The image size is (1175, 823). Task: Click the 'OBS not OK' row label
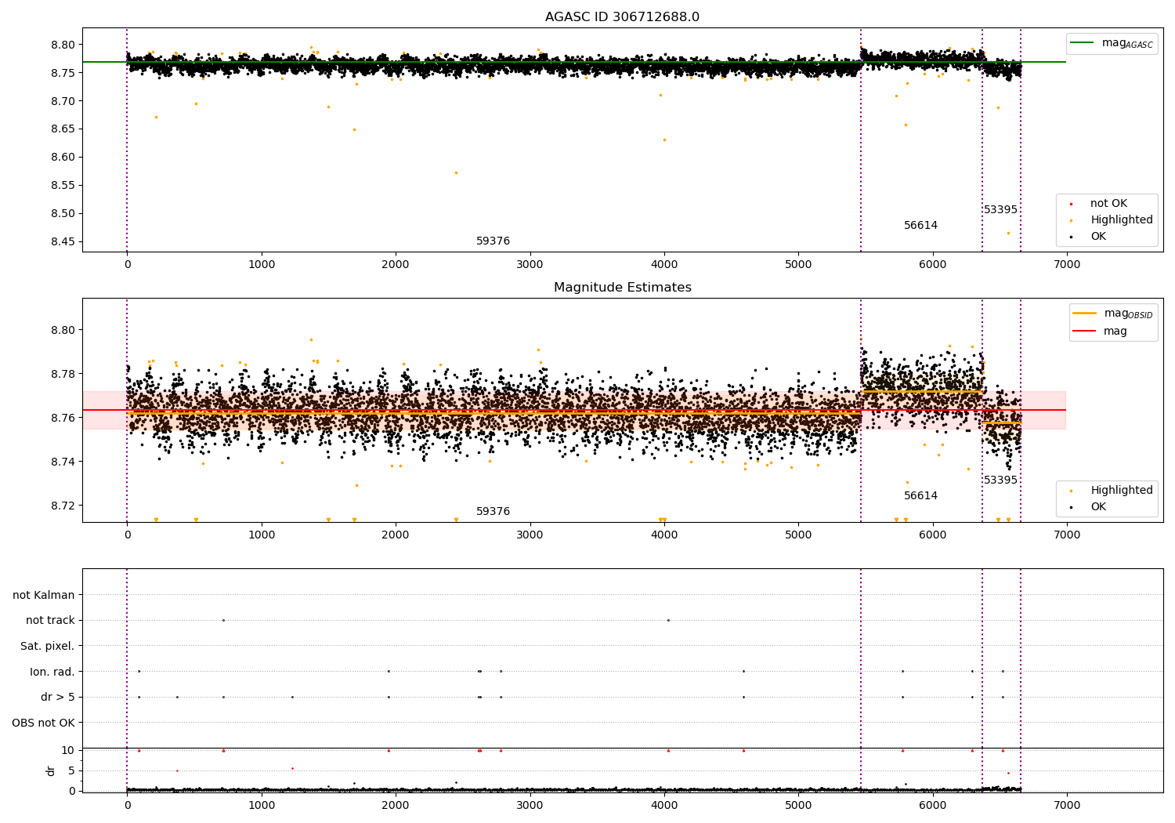click(43, 723)
